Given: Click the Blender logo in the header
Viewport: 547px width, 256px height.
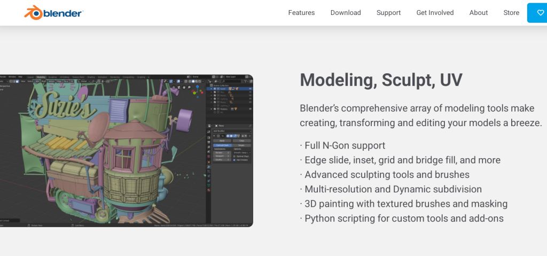Looking at the screenshot, I should [x=53, y=13].
